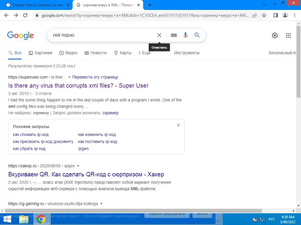The height and width of the screenshot is (225, 301).
Task: Open the Безопасный поиск setting
Action: [x=282, y=53]
